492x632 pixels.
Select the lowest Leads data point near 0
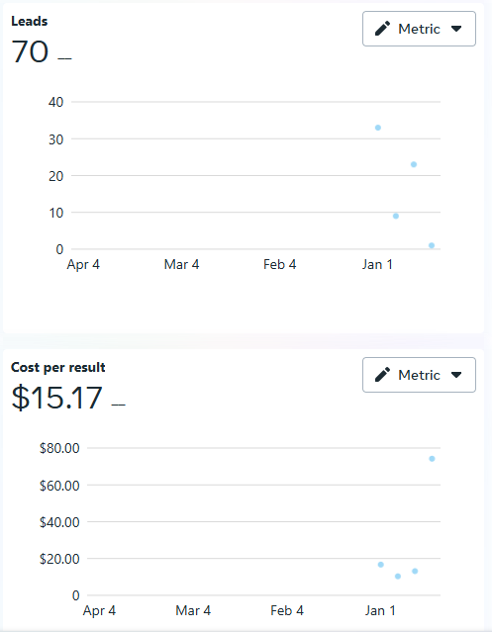click(x=432, y=245)
